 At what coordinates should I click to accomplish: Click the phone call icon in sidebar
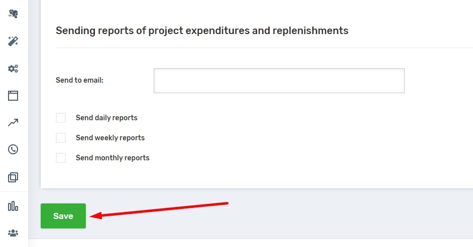point(13,149)
